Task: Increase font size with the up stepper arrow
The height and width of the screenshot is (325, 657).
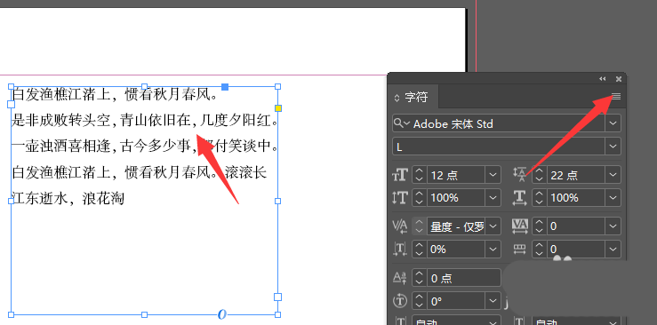Action: [x=419, y=170]
